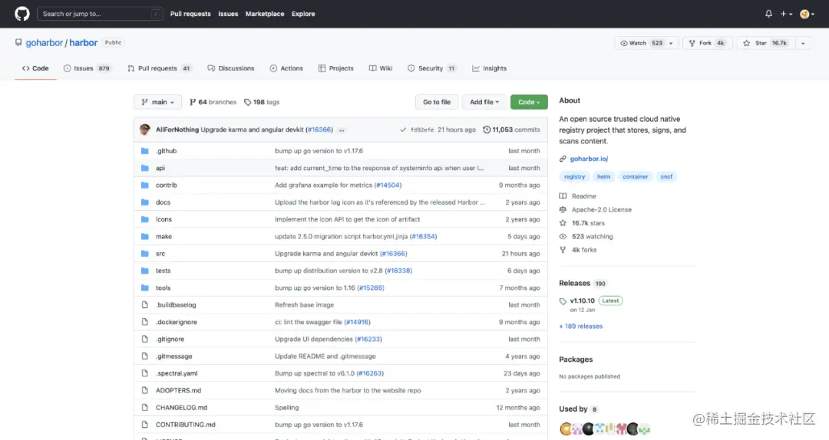Switch to the Projects tab
This screenshot has height=440, width=829.
click(335, 68)
